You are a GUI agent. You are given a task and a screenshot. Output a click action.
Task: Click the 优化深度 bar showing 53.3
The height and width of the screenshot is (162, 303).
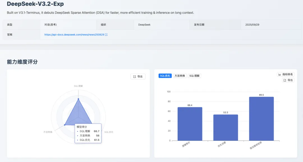click(x=225, y=127)
